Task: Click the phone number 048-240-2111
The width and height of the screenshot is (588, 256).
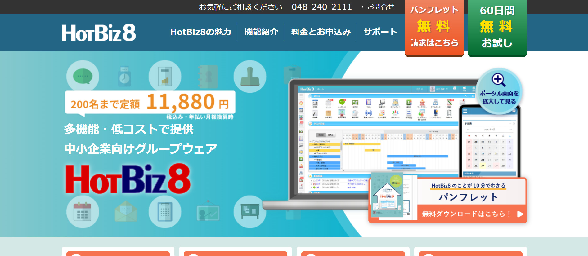Action: 322,7
